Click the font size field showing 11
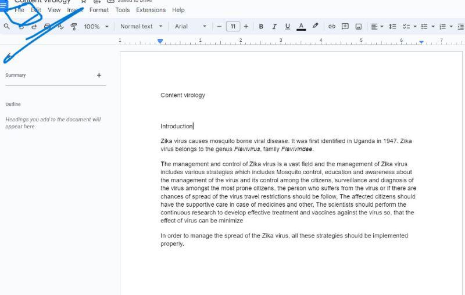This screenshot has height=295, width=465. click(x=233, y=26)
